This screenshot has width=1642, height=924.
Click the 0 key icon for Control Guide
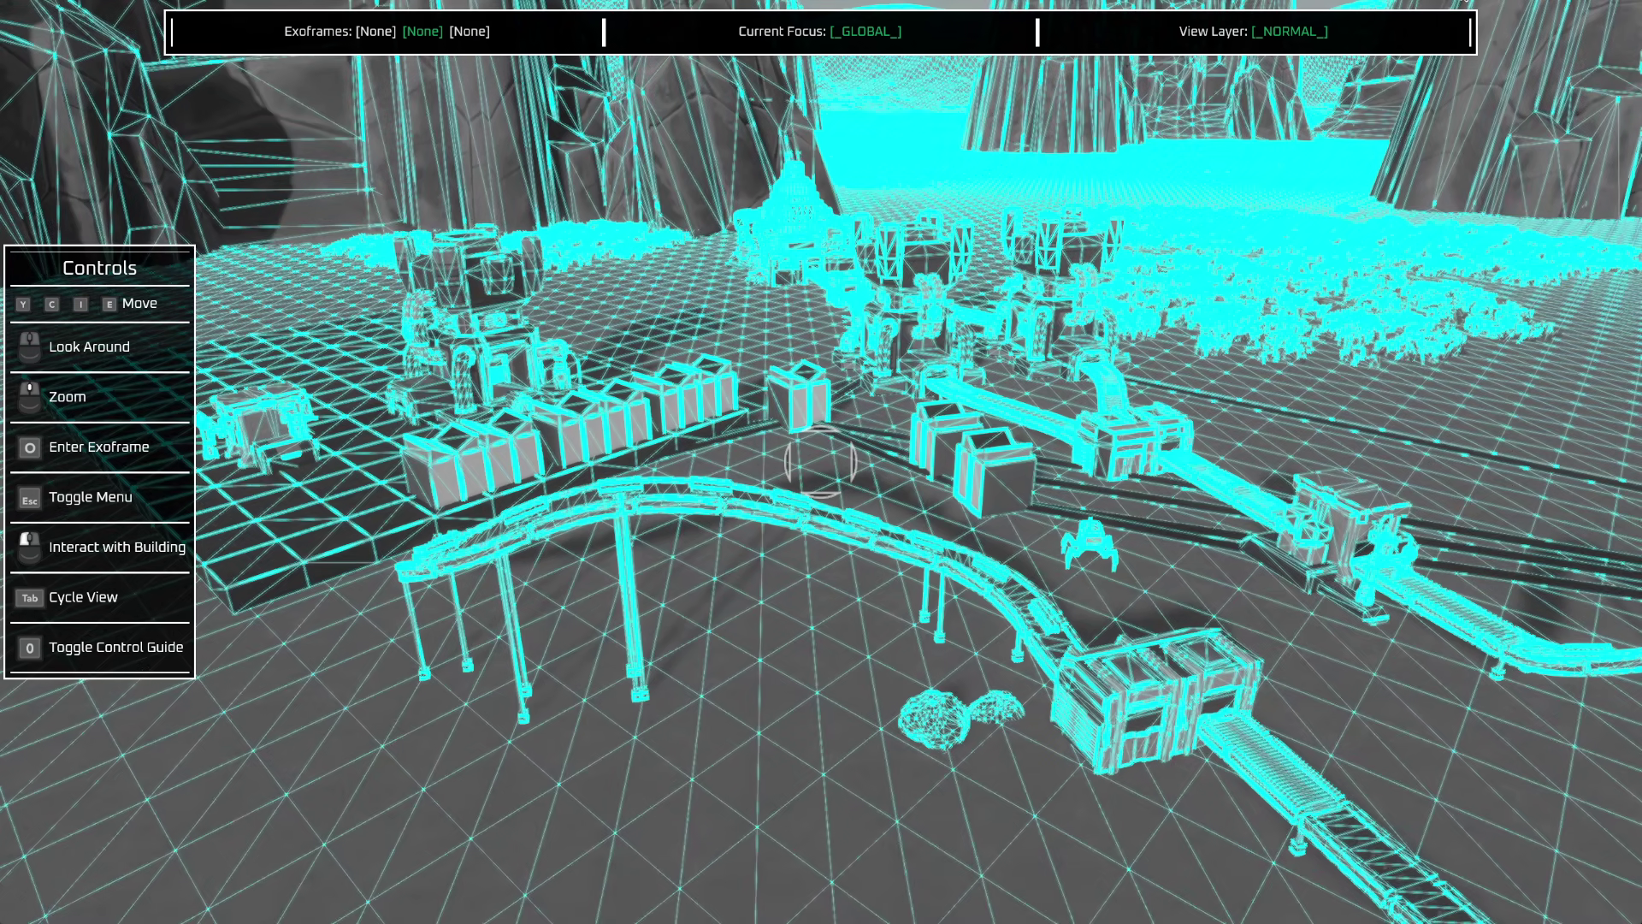tap(30, 649)
